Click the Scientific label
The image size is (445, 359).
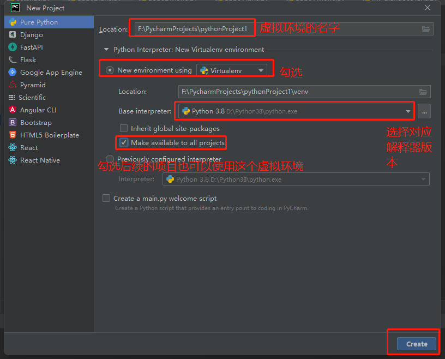(32, 98)
